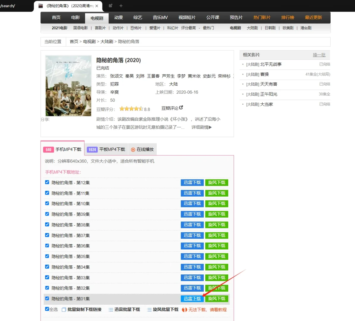This screenshot has width=355, height=321.
Task: Click 大陆剧 in the breadcrumb
Action: (x=107, y=42)
